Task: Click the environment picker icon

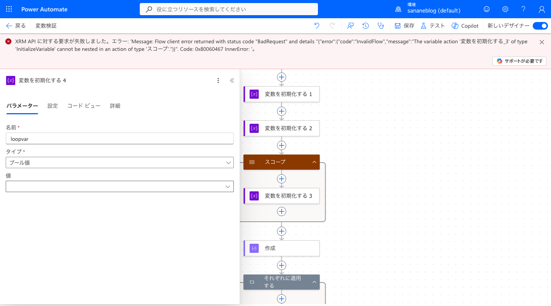Action: [398, 9]
